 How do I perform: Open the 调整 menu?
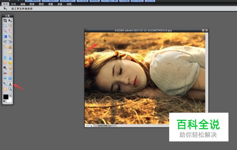tap(50, 4)
